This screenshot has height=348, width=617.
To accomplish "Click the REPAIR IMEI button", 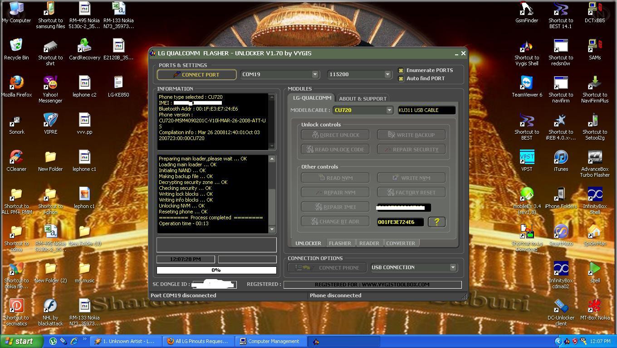I will [335, 207].
